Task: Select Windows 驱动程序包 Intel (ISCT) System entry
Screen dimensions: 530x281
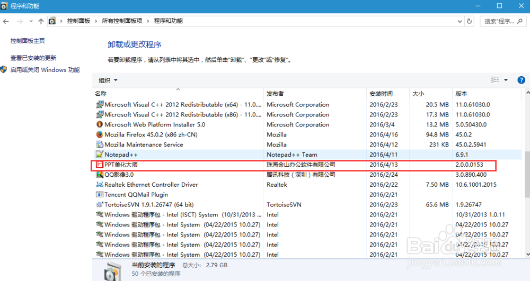Action: tap(183, 214)
